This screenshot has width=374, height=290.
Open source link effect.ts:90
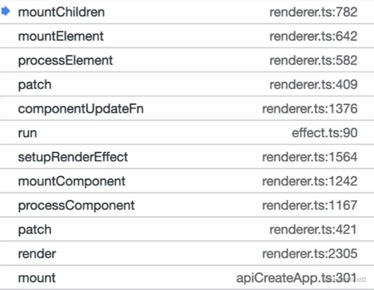tap(324, 133)
